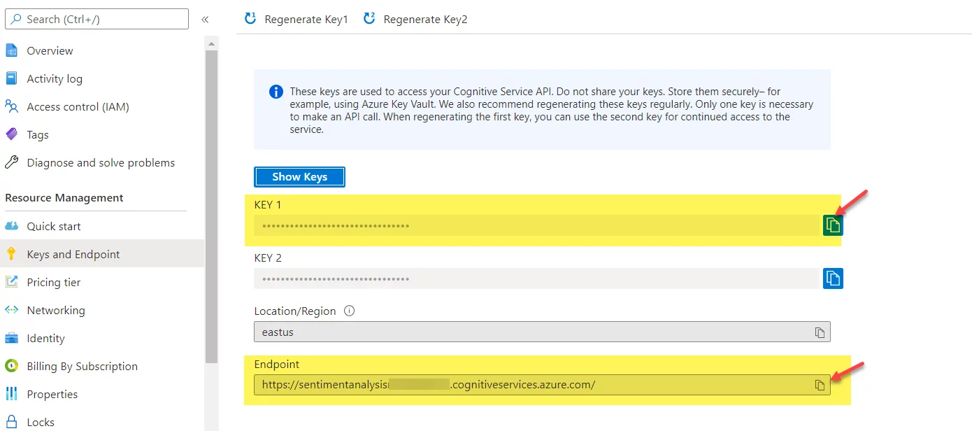Open Billing By Subscription

click(82, 366)
